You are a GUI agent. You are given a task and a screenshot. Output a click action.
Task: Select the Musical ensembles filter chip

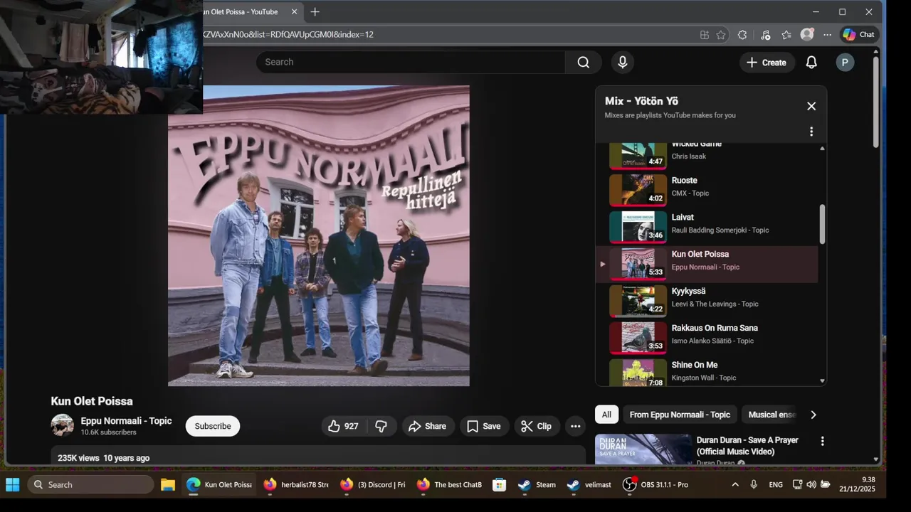point(771,415)
